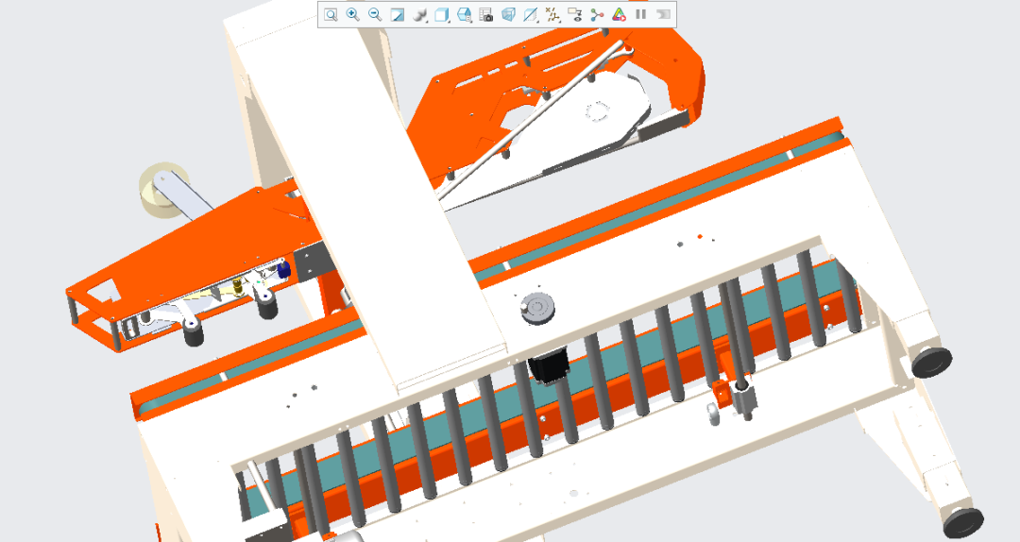Click the colorful triangle simulation icon
This screenshot has width=1020, height=542.
click(x=619, y=14)
